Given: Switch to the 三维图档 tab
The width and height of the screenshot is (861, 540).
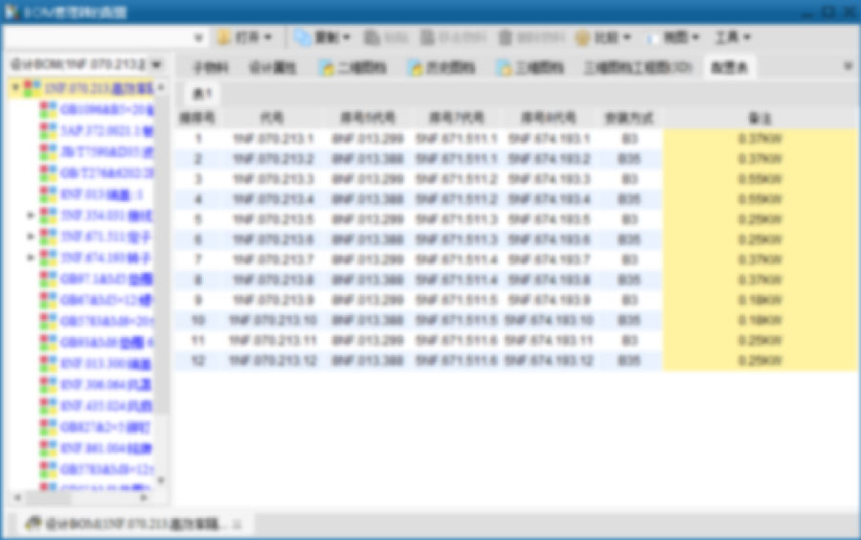Looking at the screenshot, I should 531,67.
